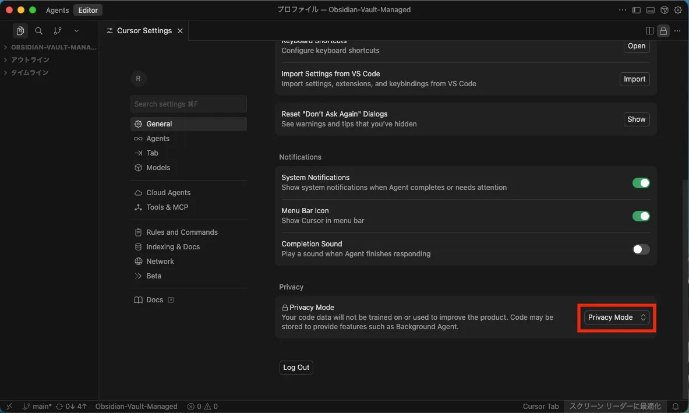Select the Explorer icon in the activity bar

(20, 30)
